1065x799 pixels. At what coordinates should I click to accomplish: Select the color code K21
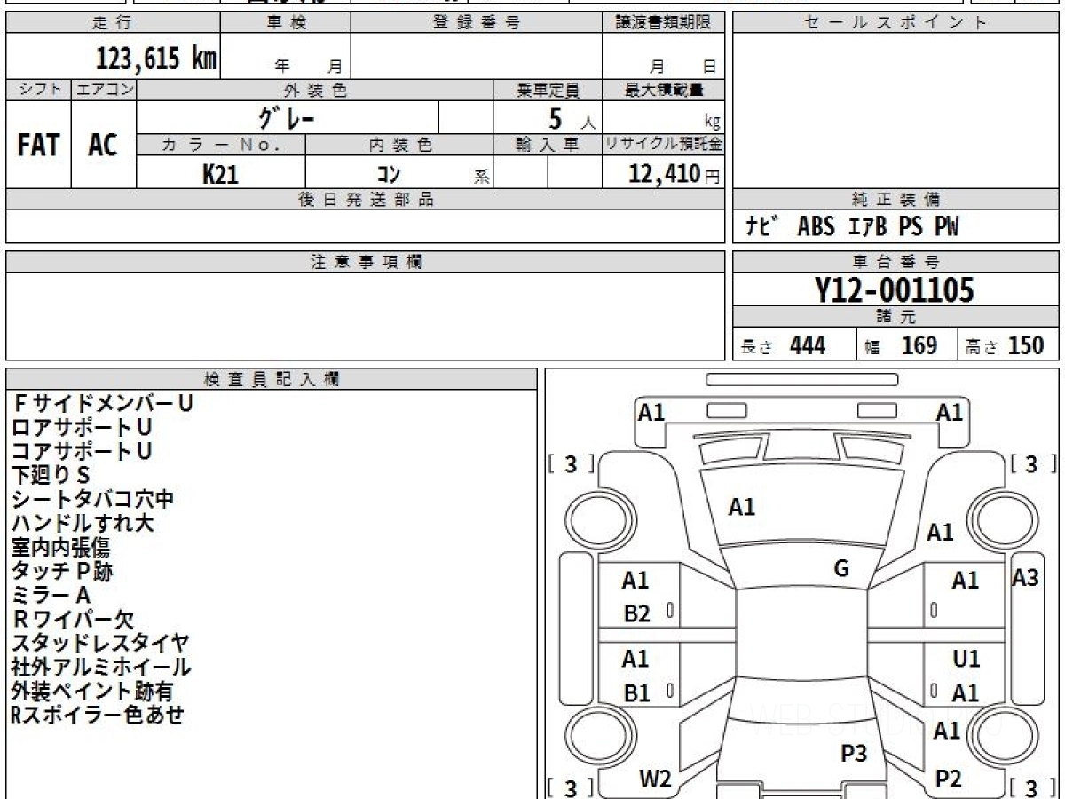pyautogui.click(x=220, y=174)
